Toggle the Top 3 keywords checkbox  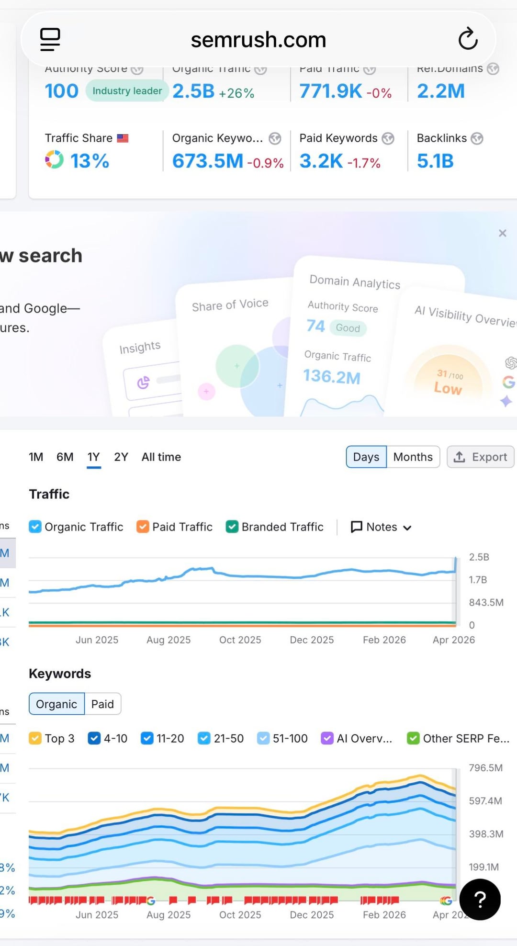35,738
